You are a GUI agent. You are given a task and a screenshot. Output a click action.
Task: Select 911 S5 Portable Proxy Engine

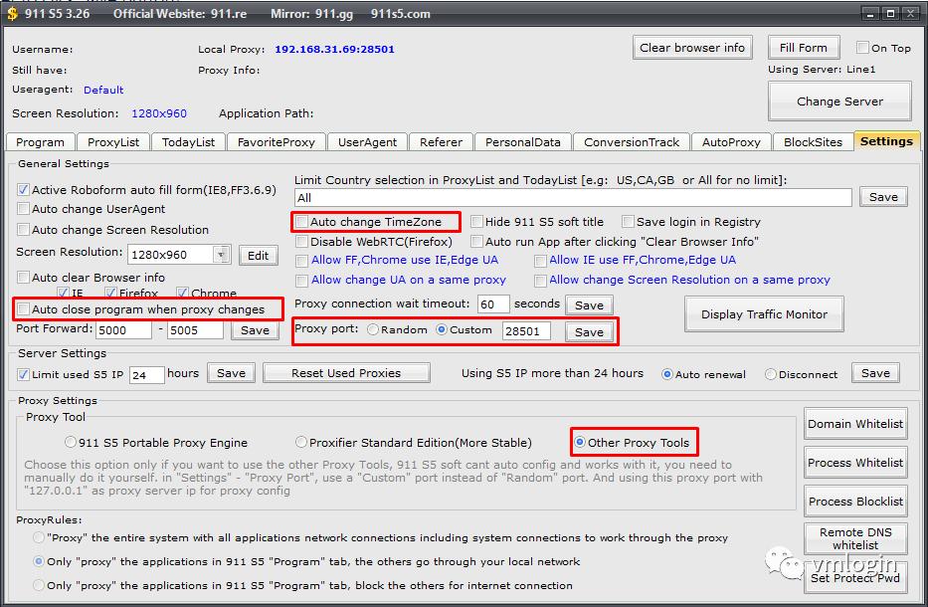click(71, 443)
